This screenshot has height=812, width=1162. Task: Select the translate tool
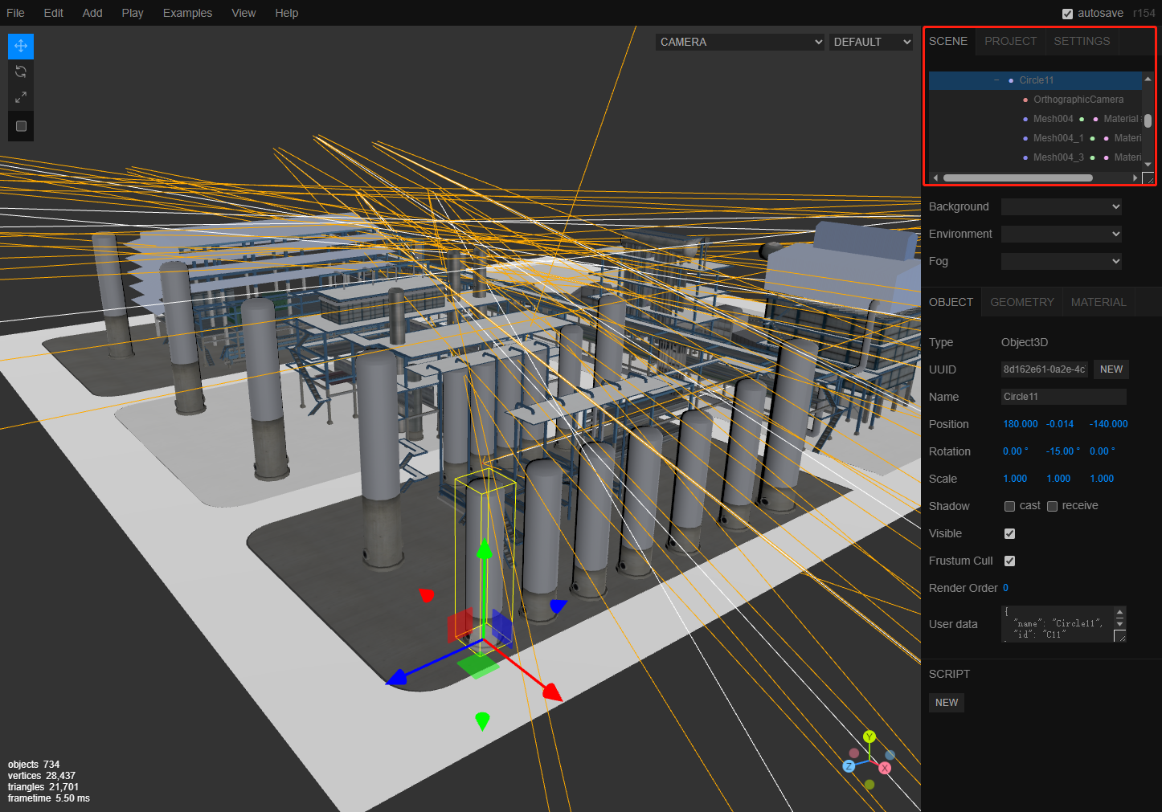[x=21, y=46]
